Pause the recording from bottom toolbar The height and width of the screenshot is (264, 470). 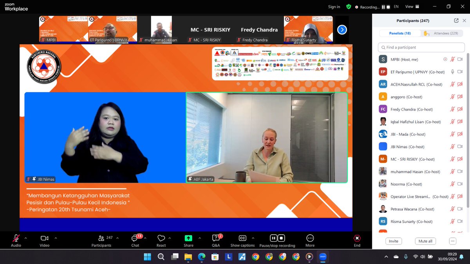click(x=273, y=238)
